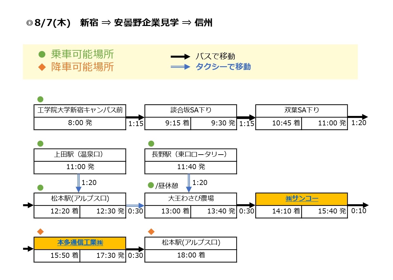
Task: Select the green dot above 上田駅（温泉口）
Action: pos(40,143)
